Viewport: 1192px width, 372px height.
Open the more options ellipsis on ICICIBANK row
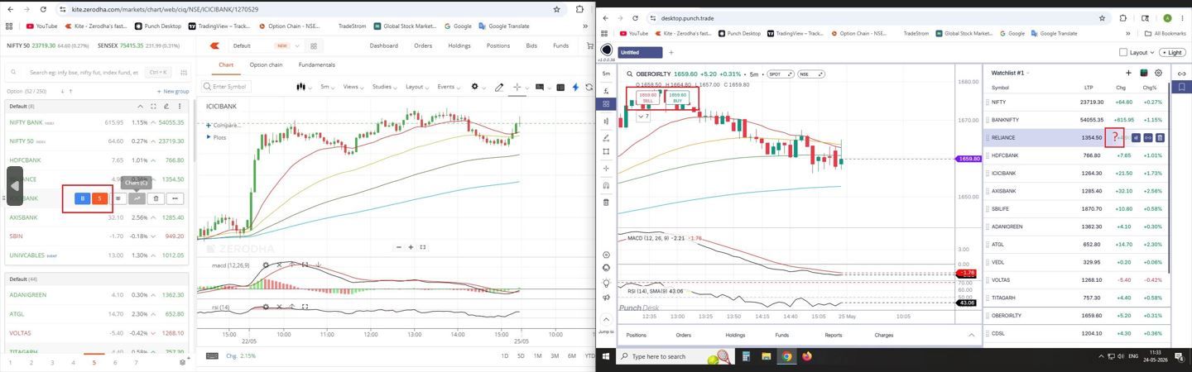[x=175, y=198]
